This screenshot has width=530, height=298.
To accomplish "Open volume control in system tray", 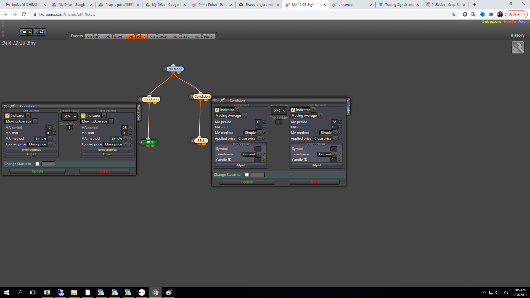I will [497, 292].
